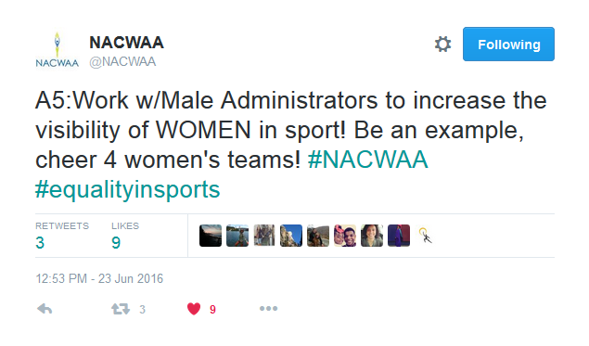Toggle the blue Following button

click(x=508, y=44)
